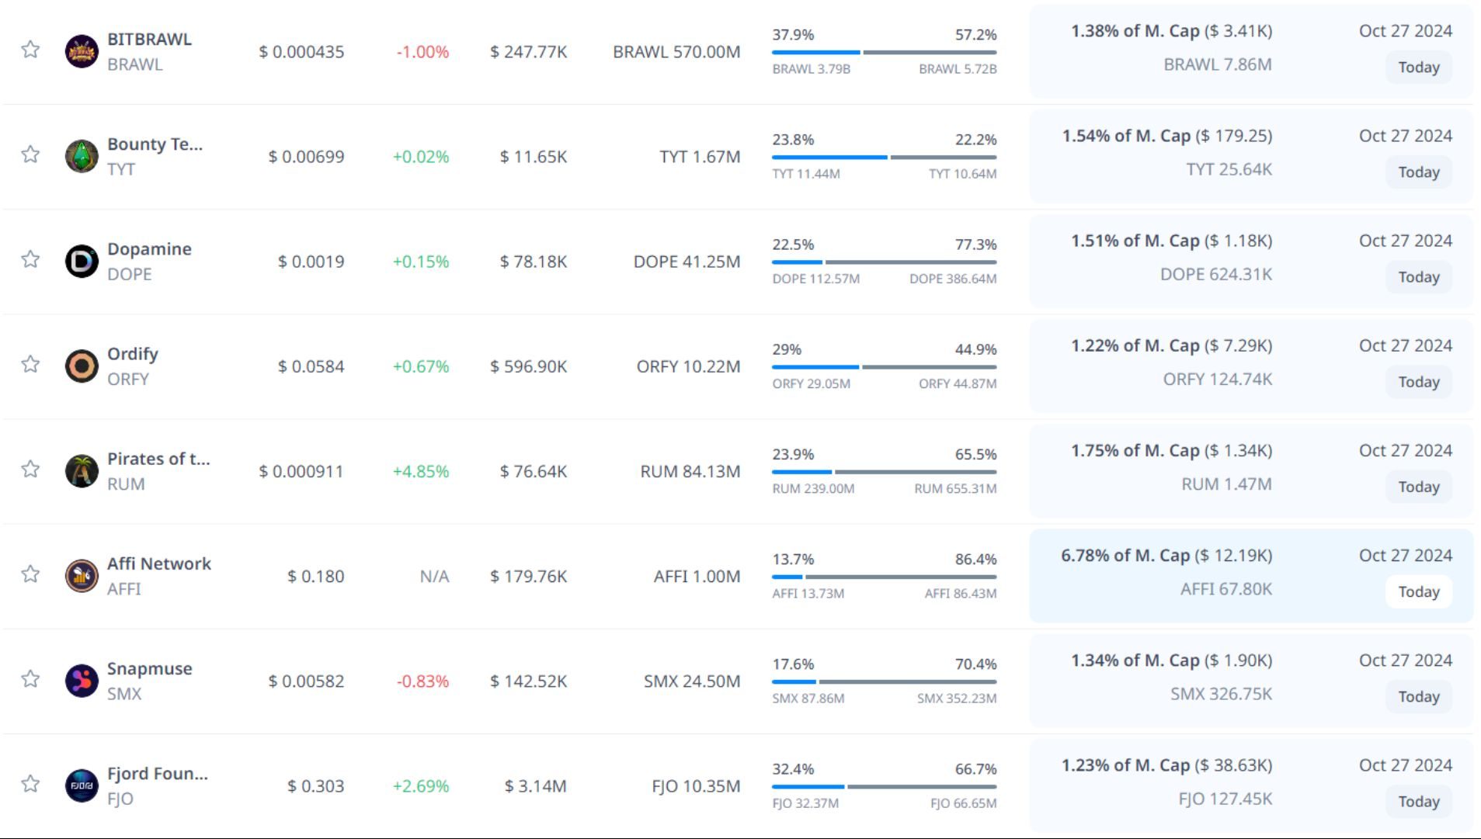Toggle watchlist star for Fjord Foundry
Viewport: 1481px width, 839px height.
[30, 784]
